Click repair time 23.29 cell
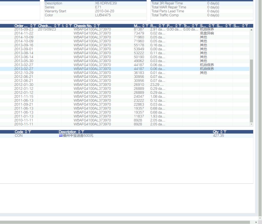262x224 pixels. click(x=157, y=85)
